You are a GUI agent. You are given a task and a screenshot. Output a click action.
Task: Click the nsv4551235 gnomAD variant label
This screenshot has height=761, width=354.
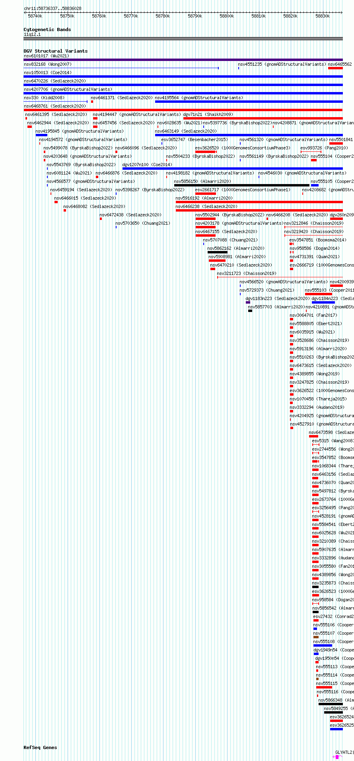(282, 64)
